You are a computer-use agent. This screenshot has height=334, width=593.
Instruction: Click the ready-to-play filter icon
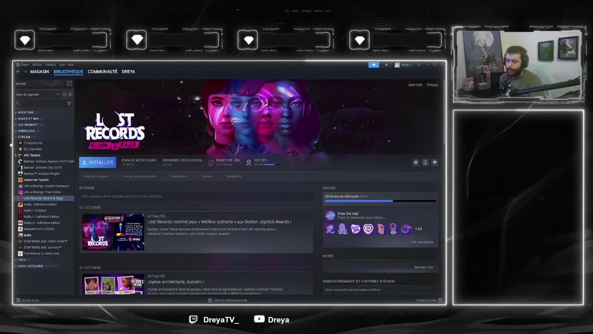coord(70,94)
